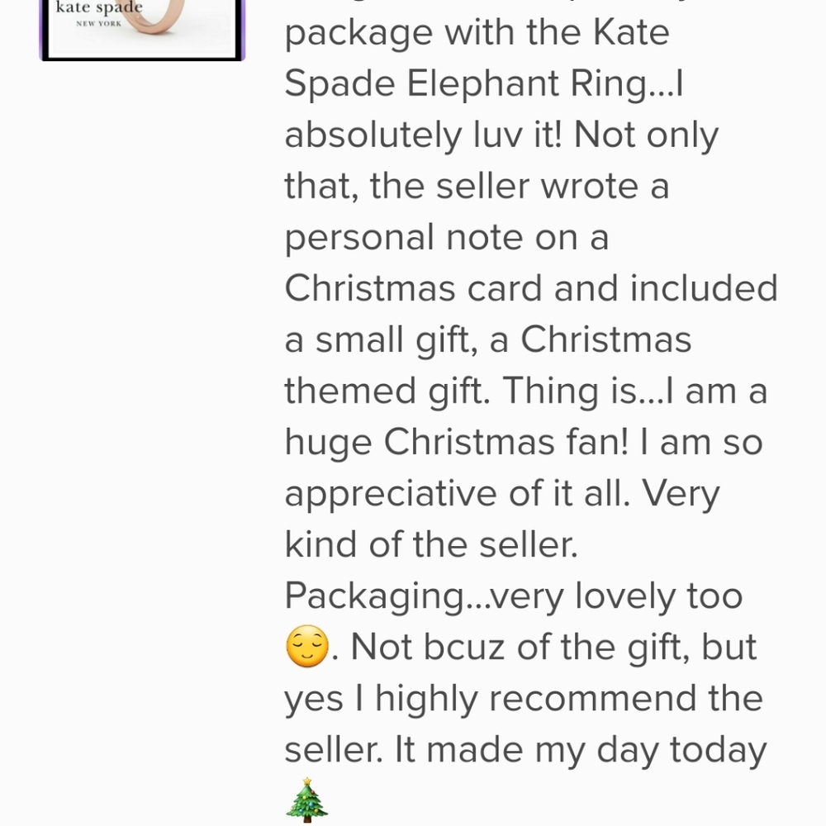The width and height of the screenshot is (826, 826).
Task: Click the phrase "absolutely luv it!"
Action: (423, 135)
